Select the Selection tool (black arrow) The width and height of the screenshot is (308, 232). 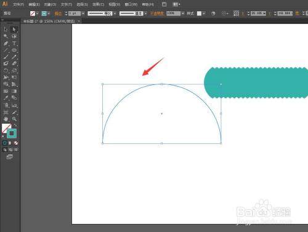pyautogui.click(x=6, y=30)
